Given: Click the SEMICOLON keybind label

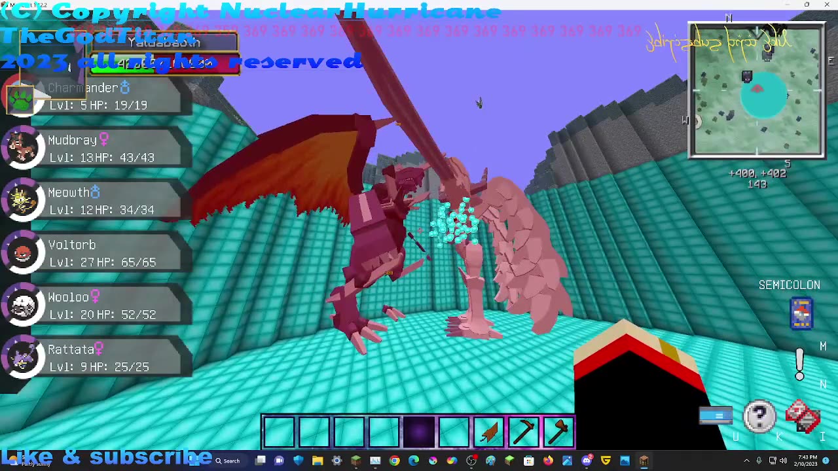Looking at the screenshot, I should [x=789, y=285].
